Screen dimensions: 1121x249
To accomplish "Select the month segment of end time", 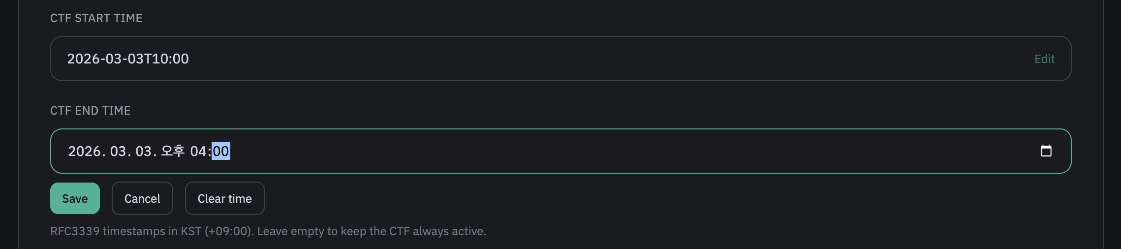I will click(118, 151).
